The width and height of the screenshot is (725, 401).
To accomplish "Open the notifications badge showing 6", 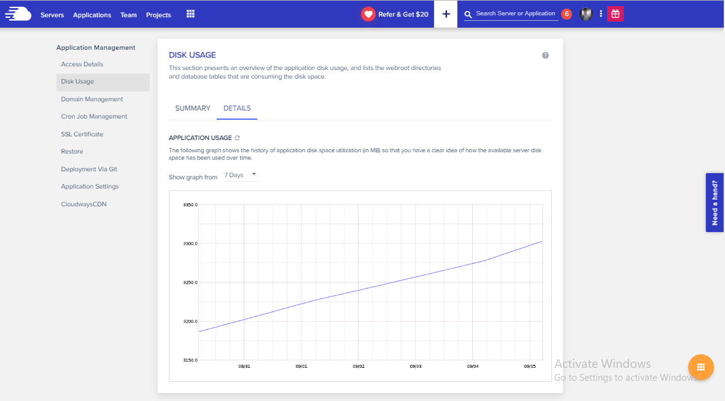I will 566,13.
